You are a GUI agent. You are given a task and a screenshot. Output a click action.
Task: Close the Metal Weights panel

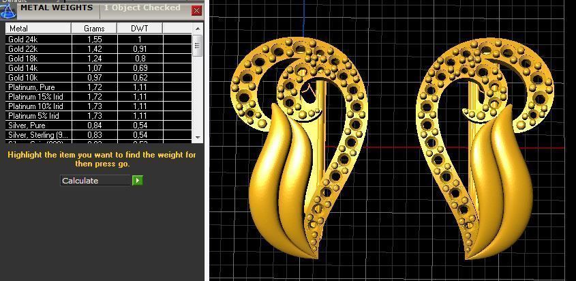pos(196,11)
